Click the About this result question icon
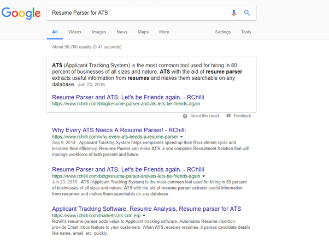Image resolution: width=329 pixels, height=243 pixels. (x=185, y=116)
